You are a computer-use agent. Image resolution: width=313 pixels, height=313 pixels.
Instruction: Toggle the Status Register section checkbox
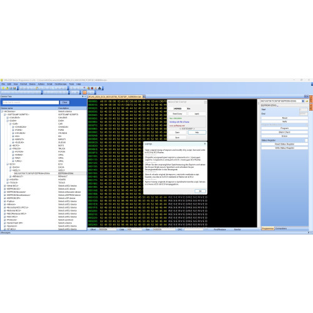click(x=306, y=140)
